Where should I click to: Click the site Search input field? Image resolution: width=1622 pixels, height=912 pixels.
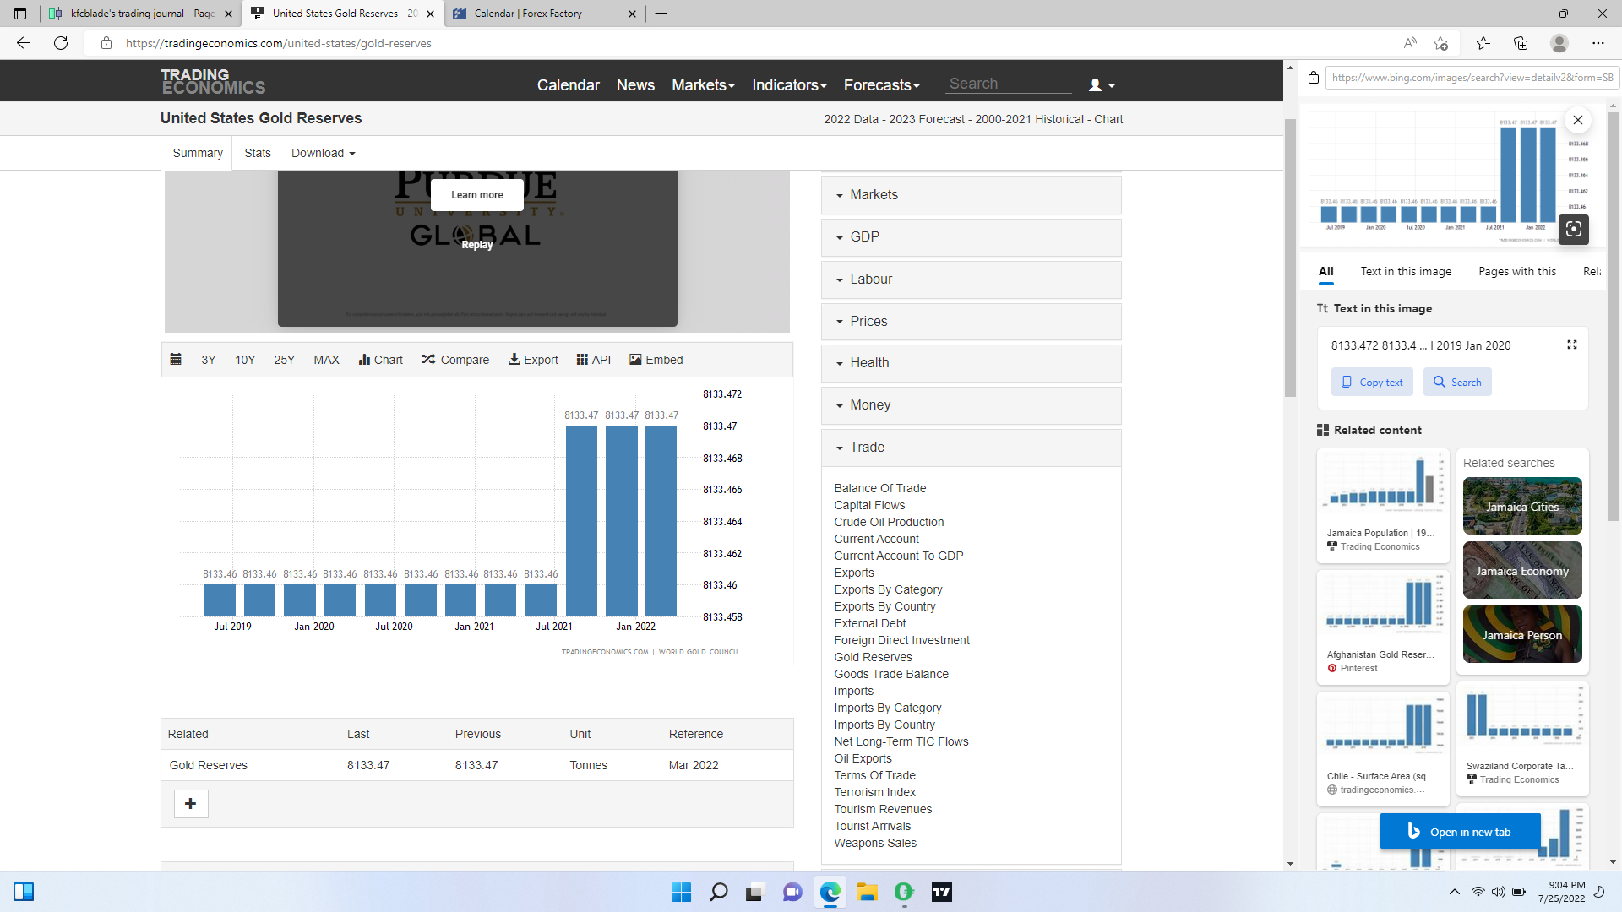pyautogui.click(x=1008, y=84)
